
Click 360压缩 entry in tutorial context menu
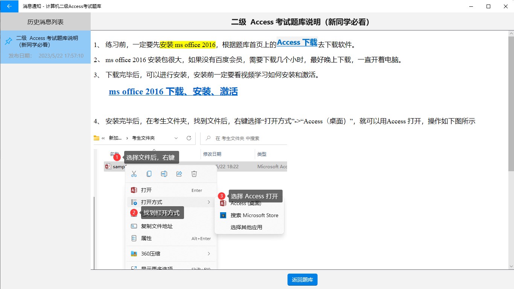tap(171, 254)
